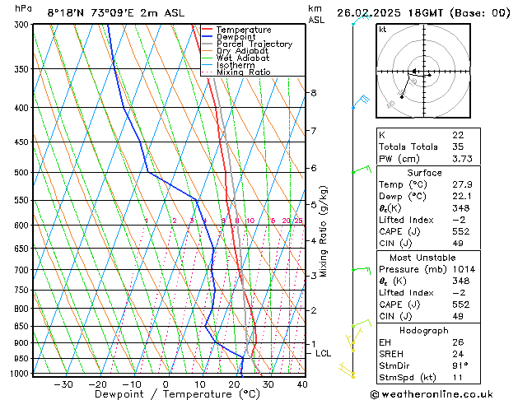This screenshot has width=518, height=400.
Task: Click the 500 hPa pressure axis label
Action: [21, 173]
